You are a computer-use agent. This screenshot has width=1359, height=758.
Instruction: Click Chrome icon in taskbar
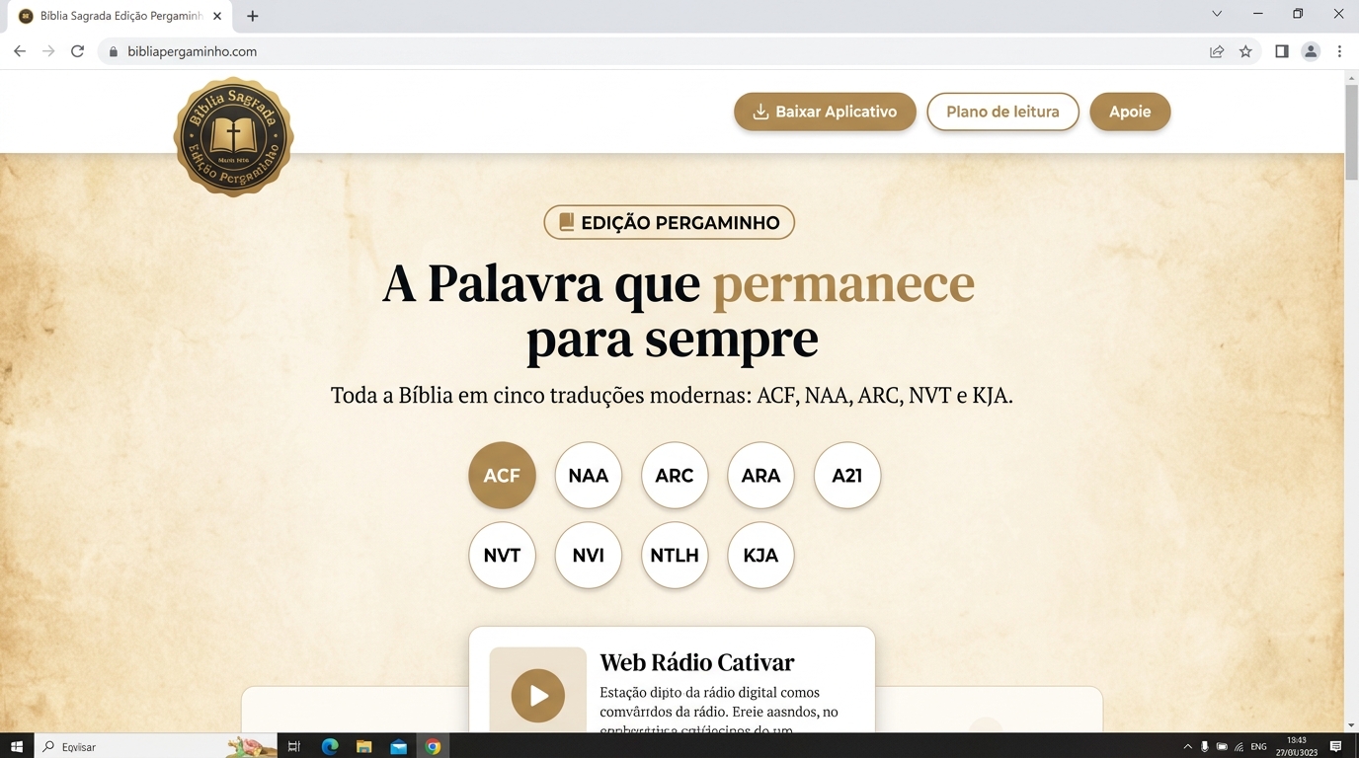coord(433,746)
